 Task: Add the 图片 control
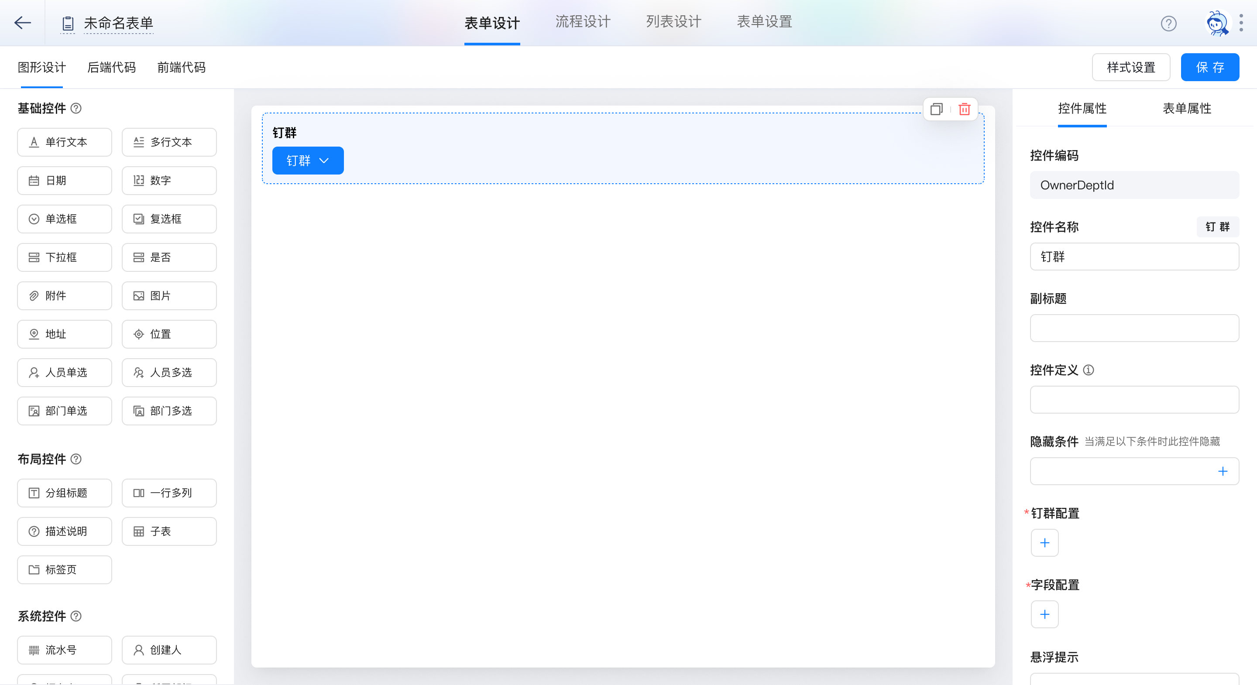click(x=169, y=296)
